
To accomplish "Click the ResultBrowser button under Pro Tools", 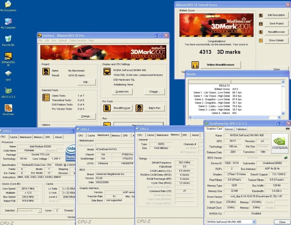I will 122,108.
